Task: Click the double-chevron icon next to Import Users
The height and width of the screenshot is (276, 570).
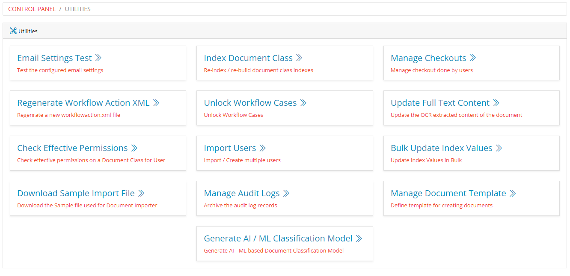Action: click(x=263, y=148)
